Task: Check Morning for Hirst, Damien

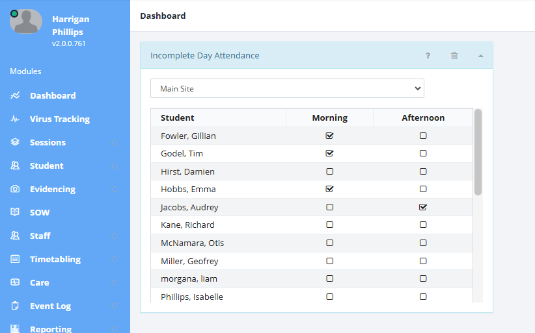Action: pyautogui.click(x=329, y=171)
